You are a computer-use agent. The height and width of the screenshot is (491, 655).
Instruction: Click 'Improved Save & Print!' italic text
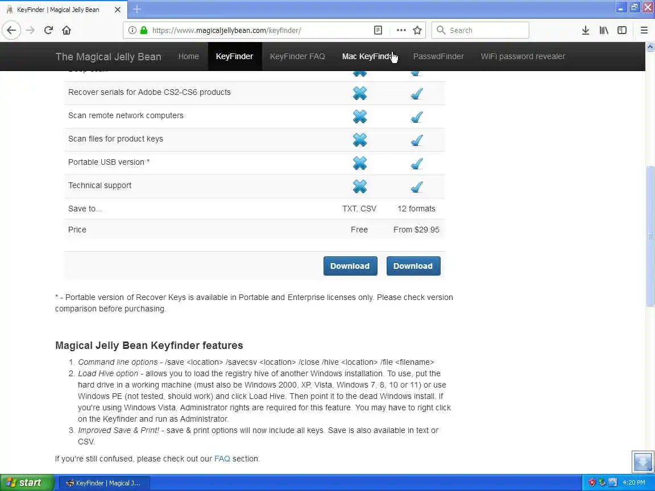coord(118,430)
